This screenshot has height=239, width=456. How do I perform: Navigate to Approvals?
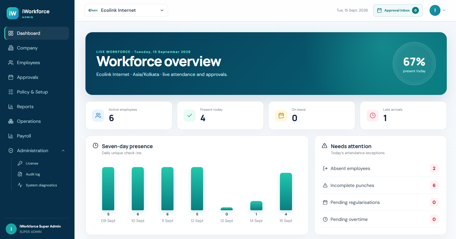(37, 77)
